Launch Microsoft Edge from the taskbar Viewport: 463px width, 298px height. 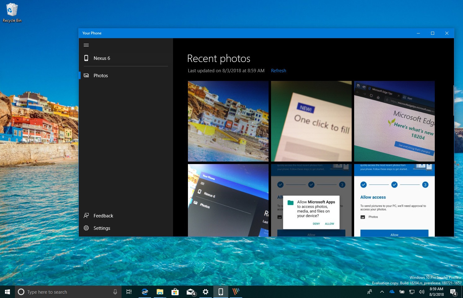pos(145,291)
